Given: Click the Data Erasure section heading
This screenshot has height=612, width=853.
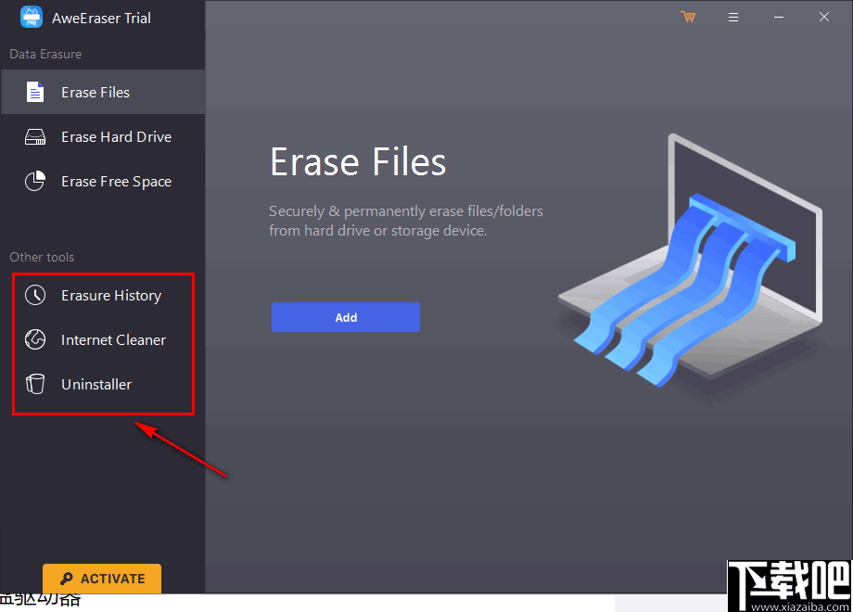Looking at the screenshot, I should coord(45,54).
